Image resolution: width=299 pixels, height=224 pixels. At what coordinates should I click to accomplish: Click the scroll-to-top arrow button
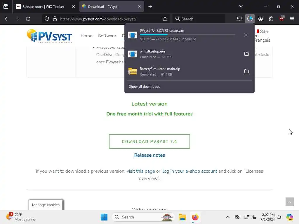pos(290,202)
